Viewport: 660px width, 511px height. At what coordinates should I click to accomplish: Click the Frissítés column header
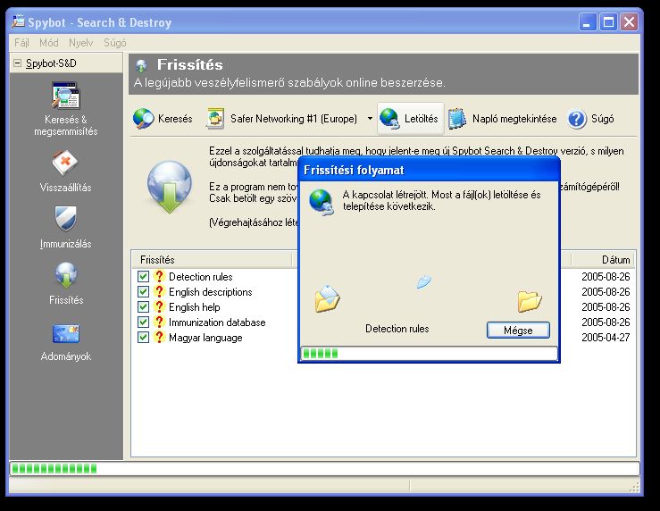pyautogui.click(x=213, y=260)
